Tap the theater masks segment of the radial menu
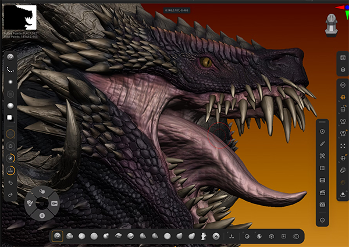The image size is (349, 247). coord(30,203)
